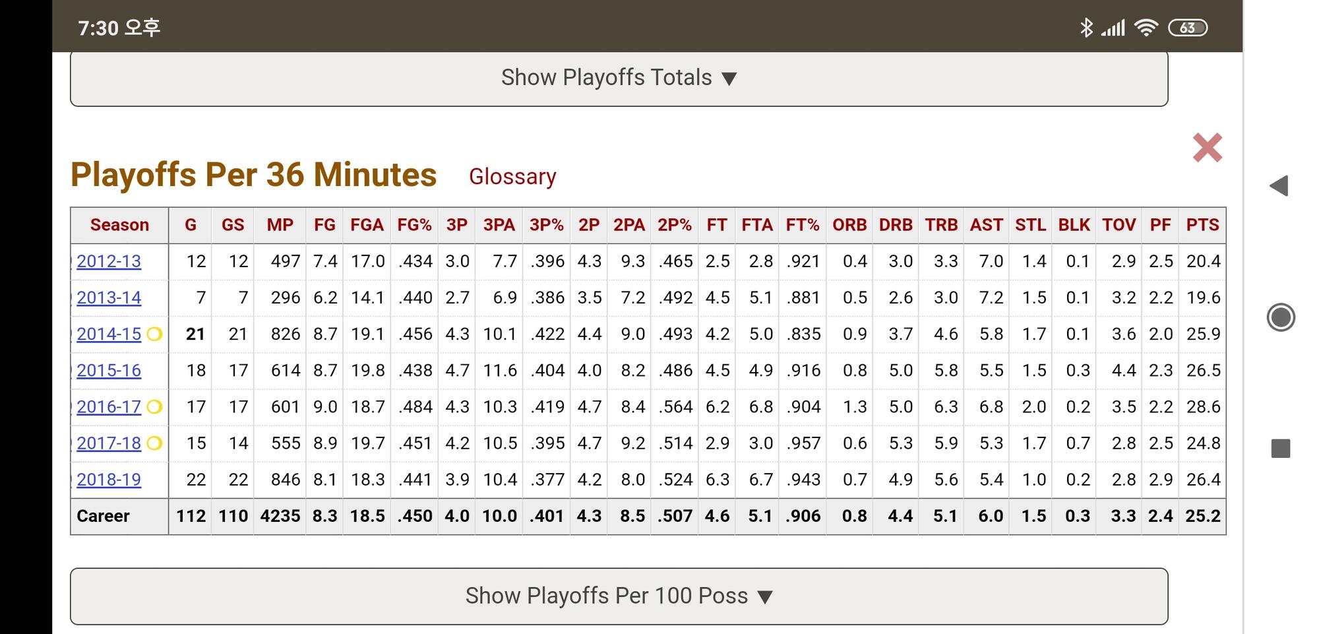
Task: Tap the Wi-Fi status icon
Action: click(1146, 28)
